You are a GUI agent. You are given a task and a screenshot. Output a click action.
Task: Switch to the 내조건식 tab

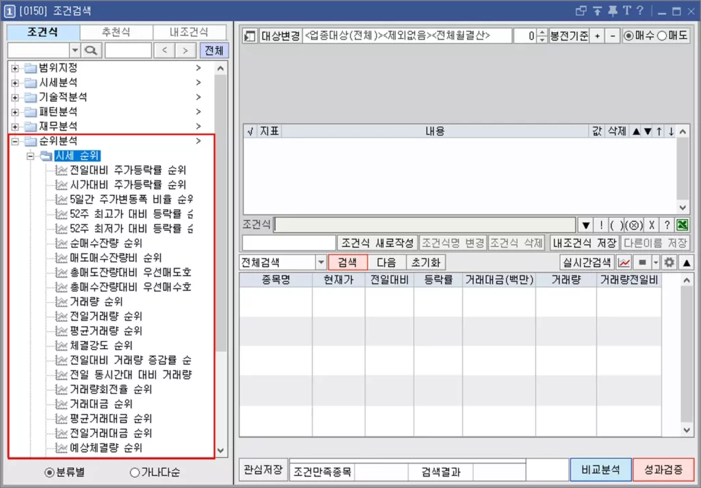coord(190,32)
